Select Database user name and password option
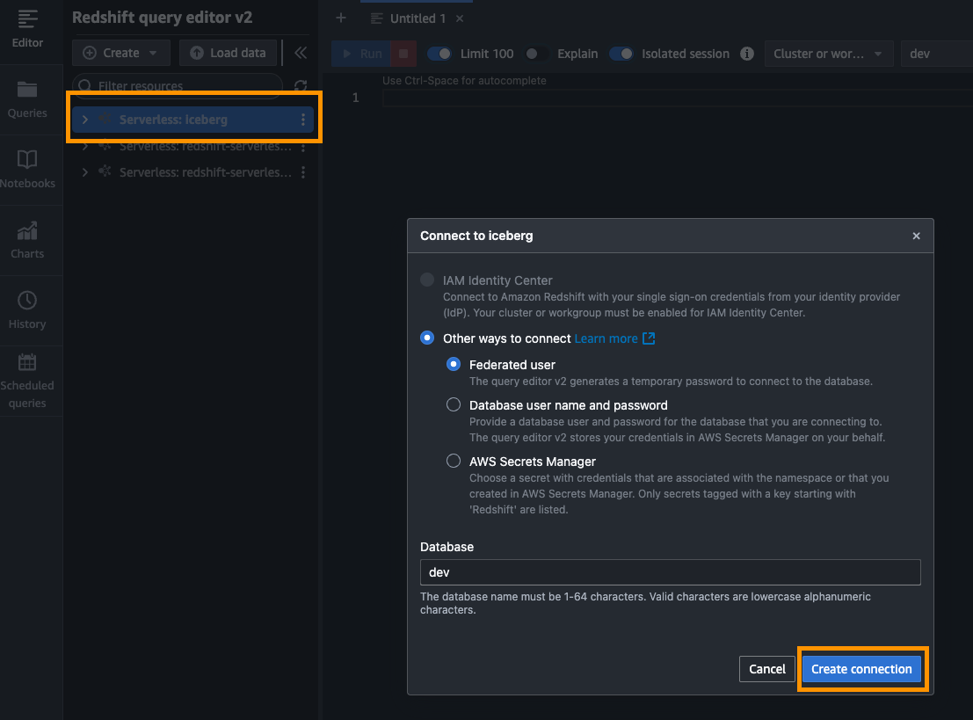 (454, 404)
